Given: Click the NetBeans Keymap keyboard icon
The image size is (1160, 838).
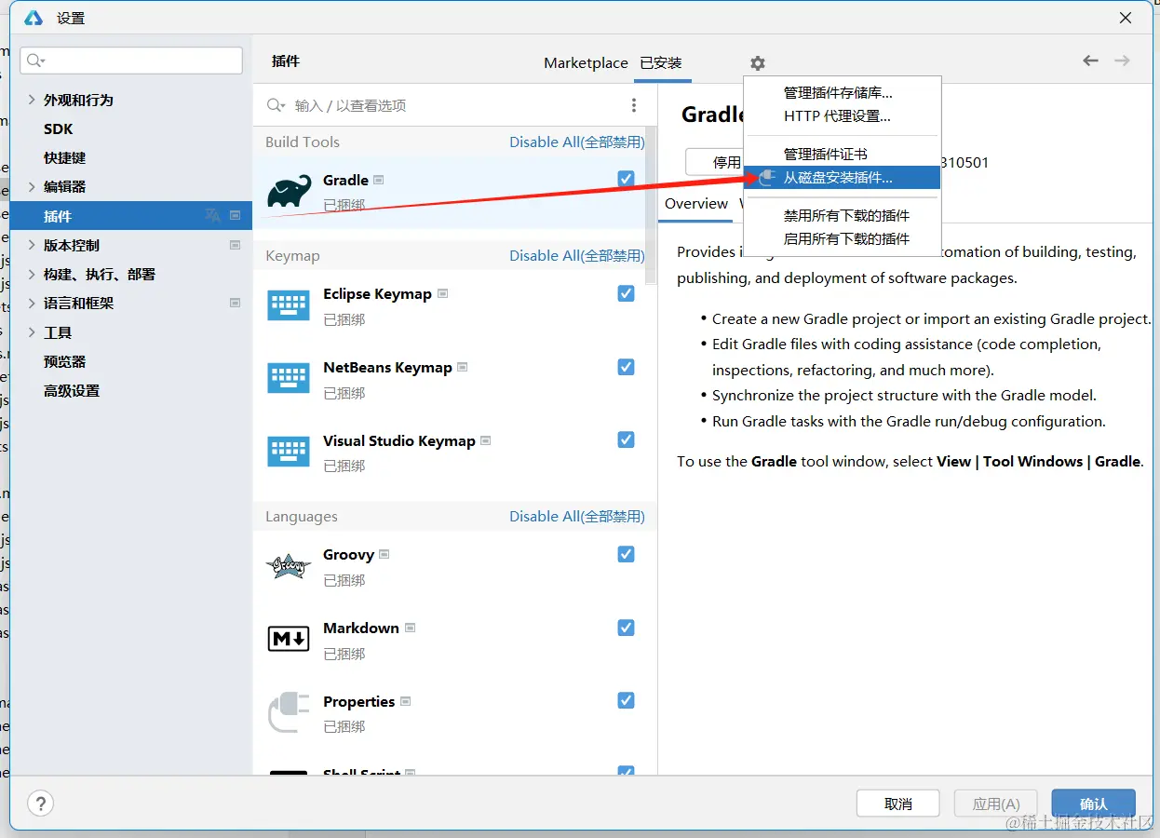Looking at the screenshot, I should click(289, 379).
